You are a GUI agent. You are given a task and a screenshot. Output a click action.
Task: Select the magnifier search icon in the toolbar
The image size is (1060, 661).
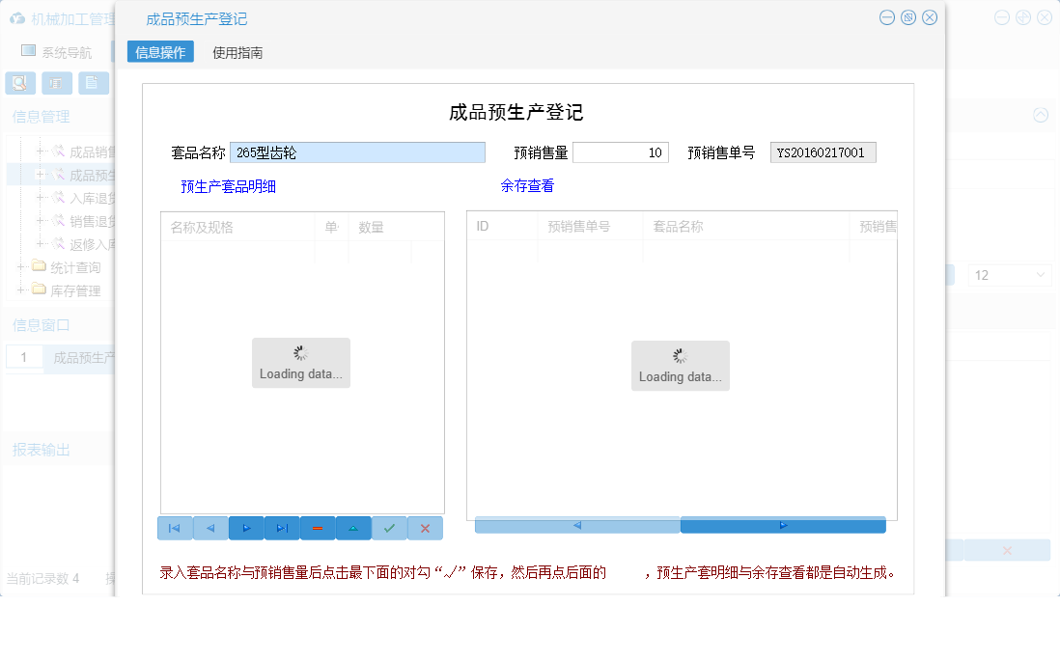click(x=19, y=83)
